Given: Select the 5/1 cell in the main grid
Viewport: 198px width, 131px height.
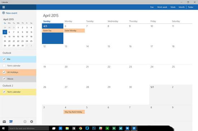Looking at the screenshot, I should pyautogui.click(x=160, y=95).
